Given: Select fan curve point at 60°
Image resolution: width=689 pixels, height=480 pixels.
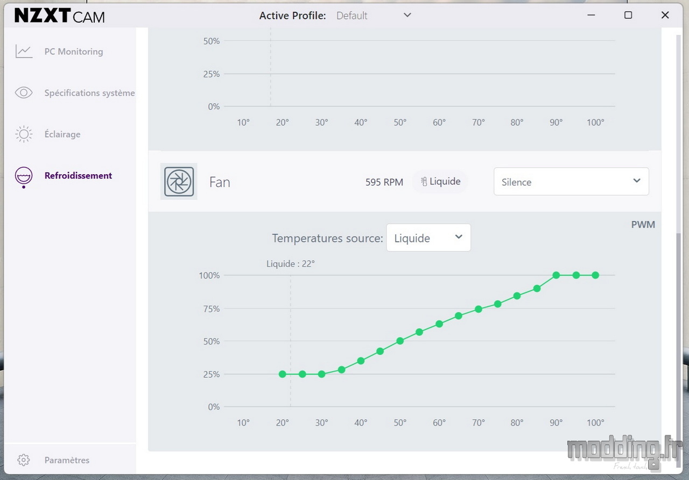Looking at the screenshot, I should 439,324.
